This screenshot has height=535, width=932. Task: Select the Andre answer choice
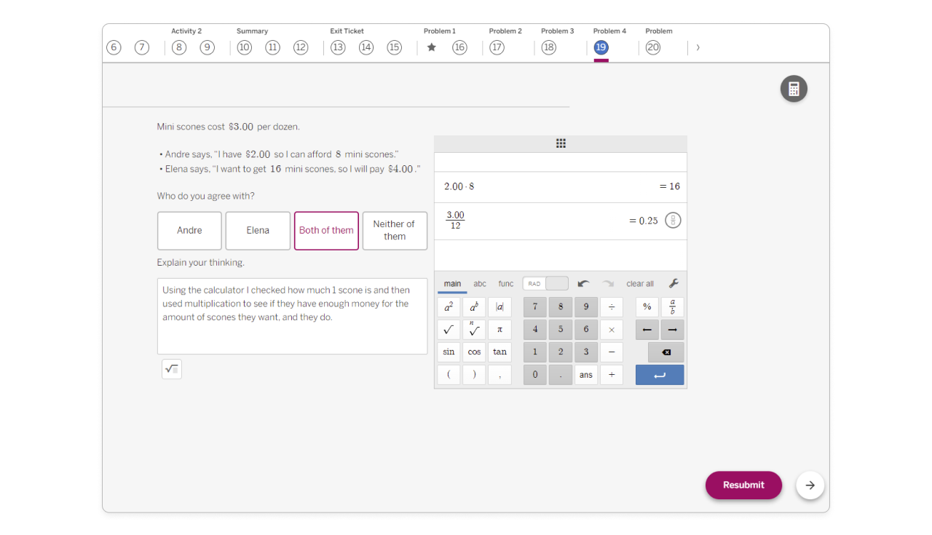coord(189,231)
